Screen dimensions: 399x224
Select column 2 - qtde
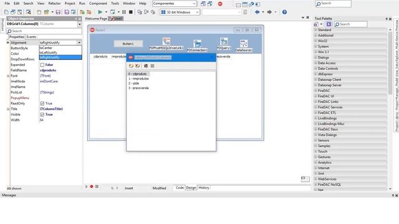[133, 83]
